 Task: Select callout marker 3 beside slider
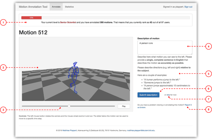point(3,110)
